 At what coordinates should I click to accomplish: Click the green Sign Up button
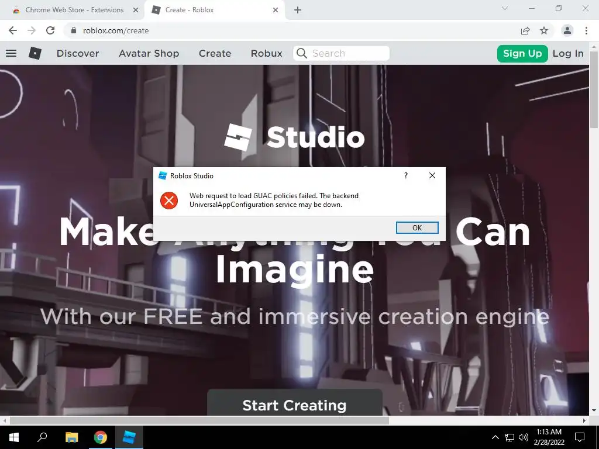pos(522,53)
